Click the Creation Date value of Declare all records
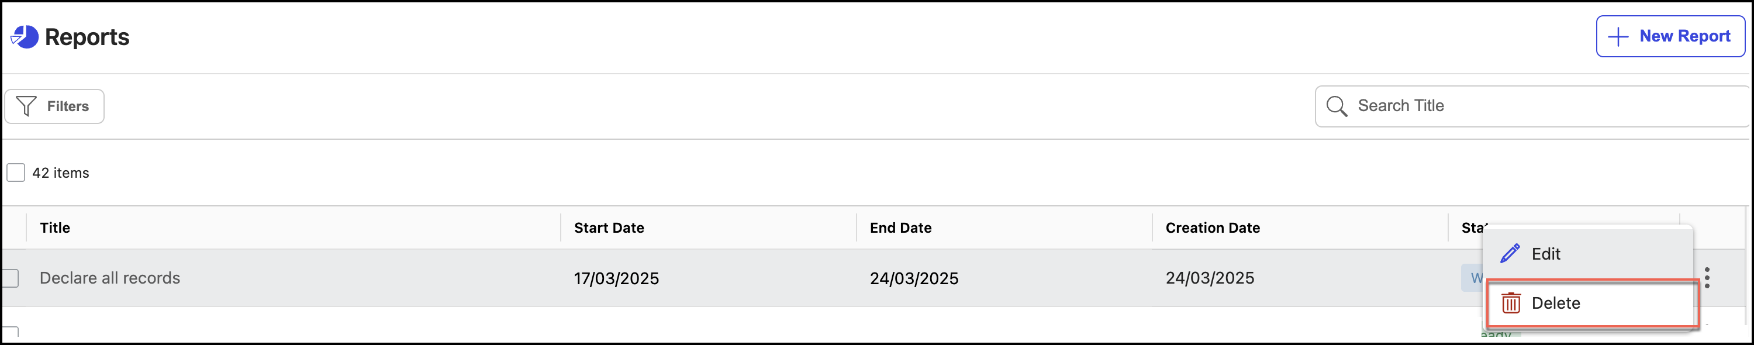Screen dimensions: 1754x345 pos(1209,278)
